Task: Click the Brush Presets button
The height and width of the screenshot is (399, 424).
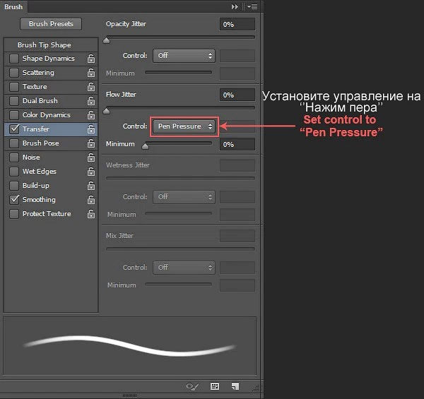Action: tap(51, 24)
